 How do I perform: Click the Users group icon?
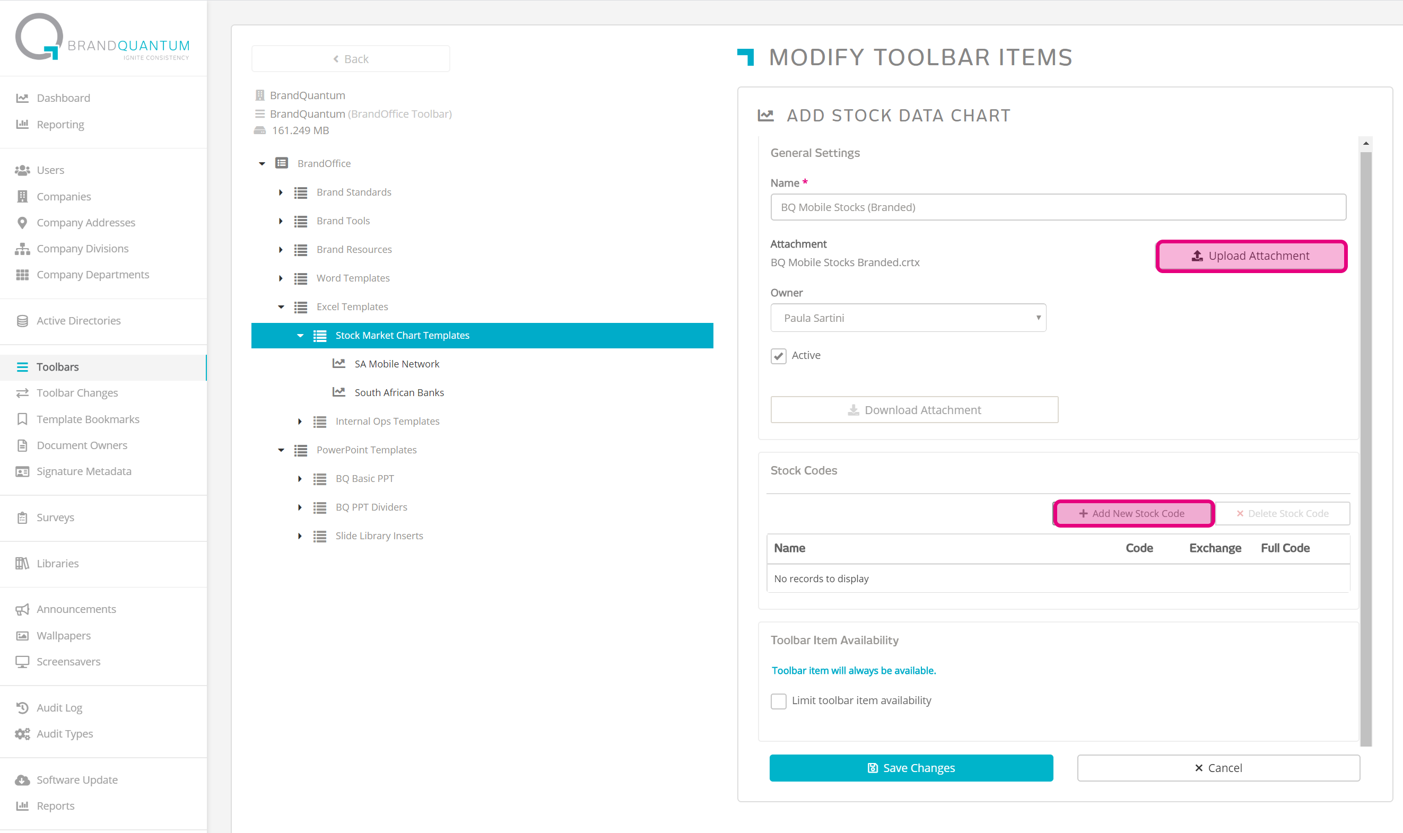(x=22, y=170)
